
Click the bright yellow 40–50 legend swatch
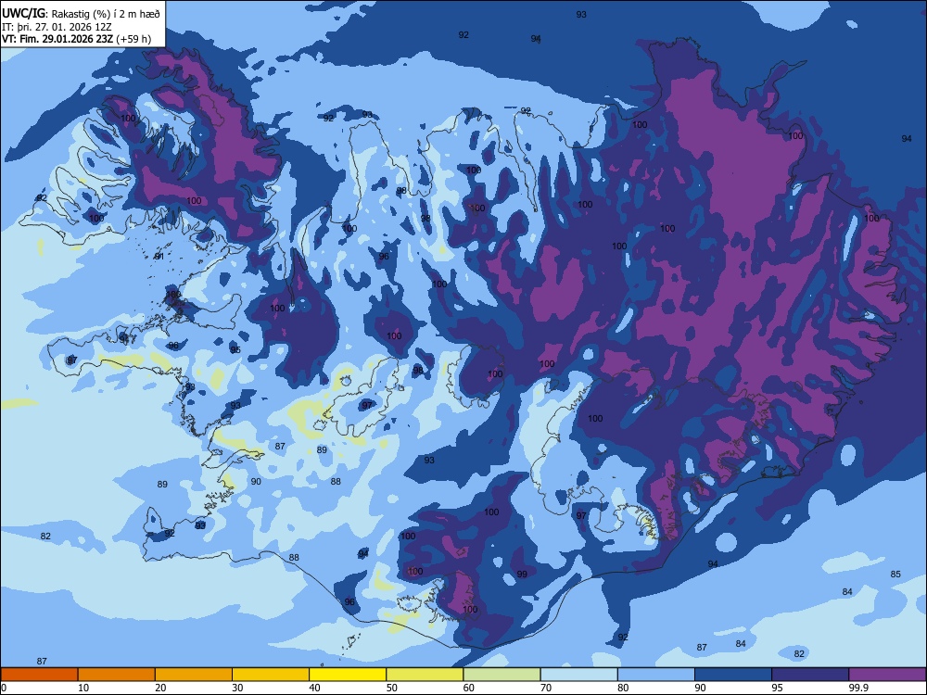pos(348,675)
